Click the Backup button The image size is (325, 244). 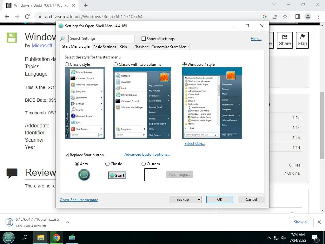(x=182, y=200)
